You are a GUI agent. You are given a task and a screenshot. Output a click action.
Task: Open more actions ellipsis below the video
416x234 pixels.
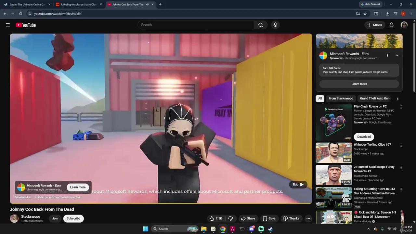308,218
